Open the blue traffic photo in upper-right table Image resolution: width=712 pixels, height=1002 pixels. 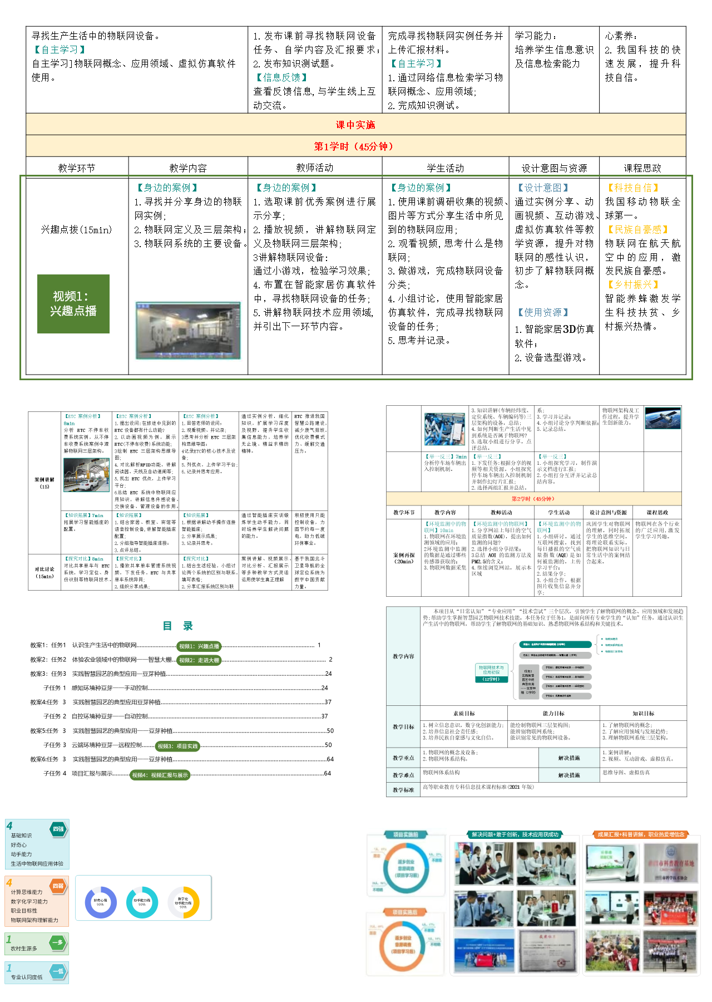[x=444, y=429]
